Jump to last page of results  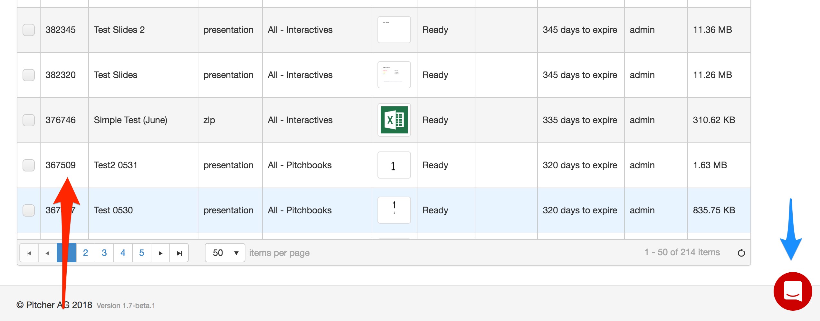[179, 253]
